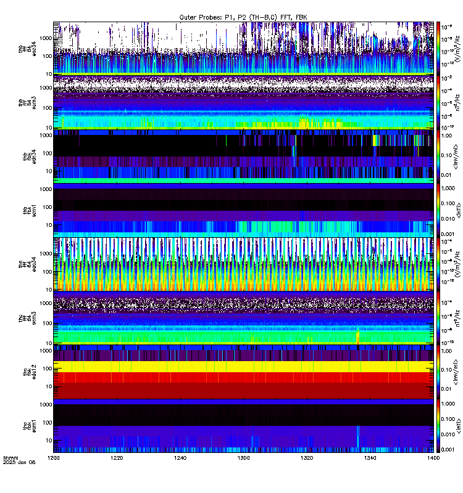Click the 0.100 tick on thb fbk scm1 colorbar

(448, 203)
